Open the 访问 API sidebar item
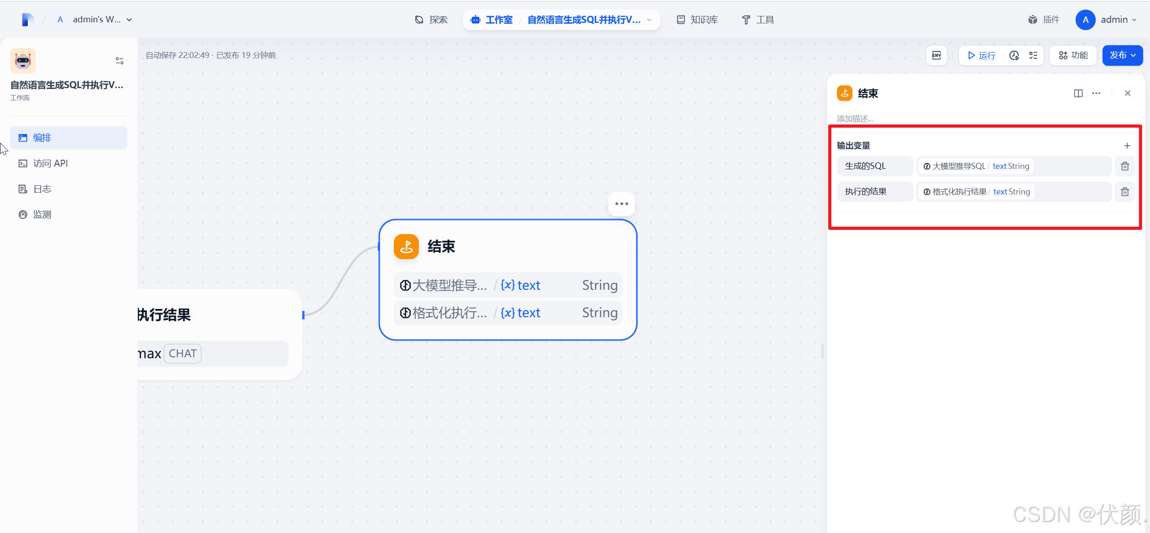Viewport: 1150px width, 533px height. (50, 163)
